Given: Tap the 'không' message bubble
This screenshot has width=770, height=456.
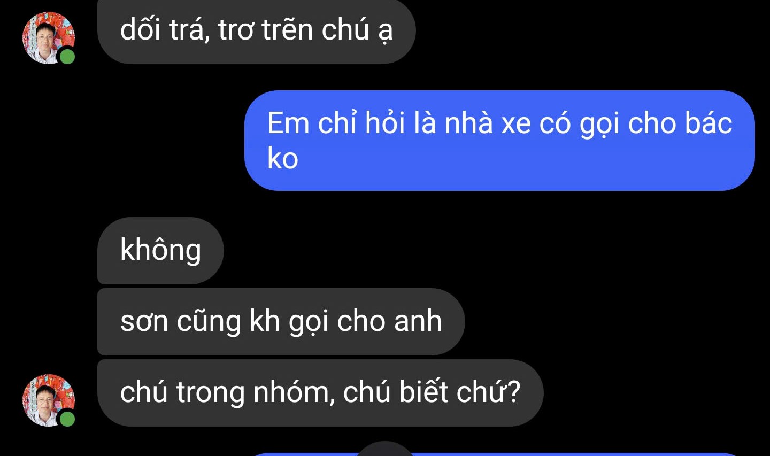Looking at the screenshot, I should click(x=160, y=250).
